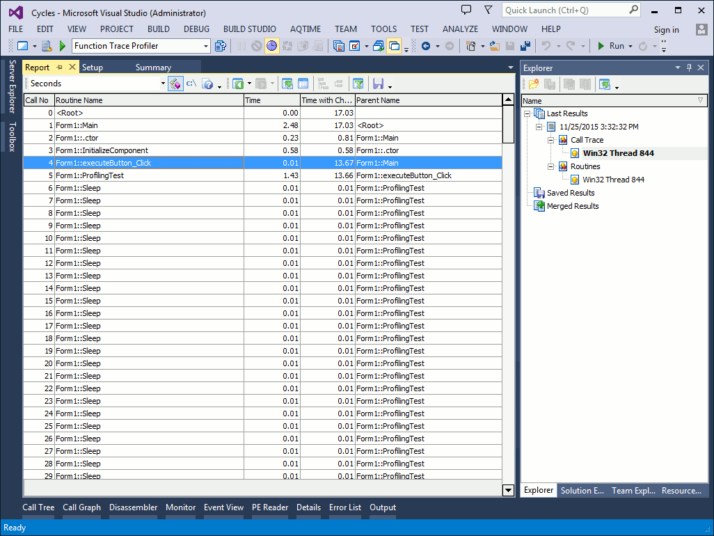Click the green back arrow Report toolbar icon
This screenshot has width=714, height=536.
(238, 84)
